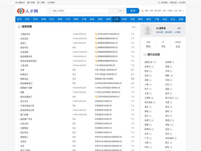201x151 pixels.
Task: Click the 注册 link in login panel
Action: [x=179, y=28]
